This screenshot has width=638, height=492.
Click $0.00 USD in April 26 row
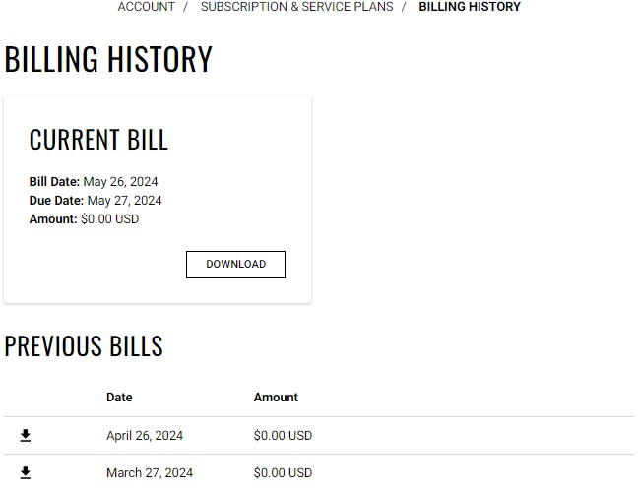point(283,436)
